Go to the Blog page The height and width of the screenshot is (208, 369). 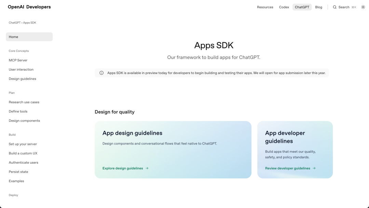(x=318, y=7)
